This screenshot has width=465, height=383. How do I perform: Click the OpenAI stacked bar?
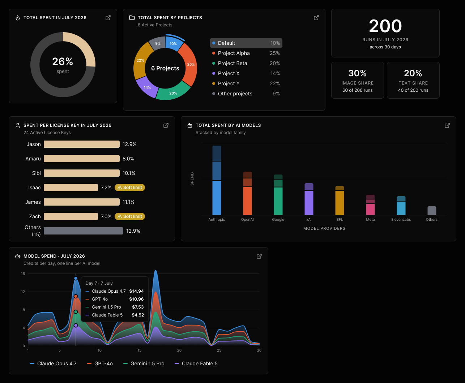point(247,193)
